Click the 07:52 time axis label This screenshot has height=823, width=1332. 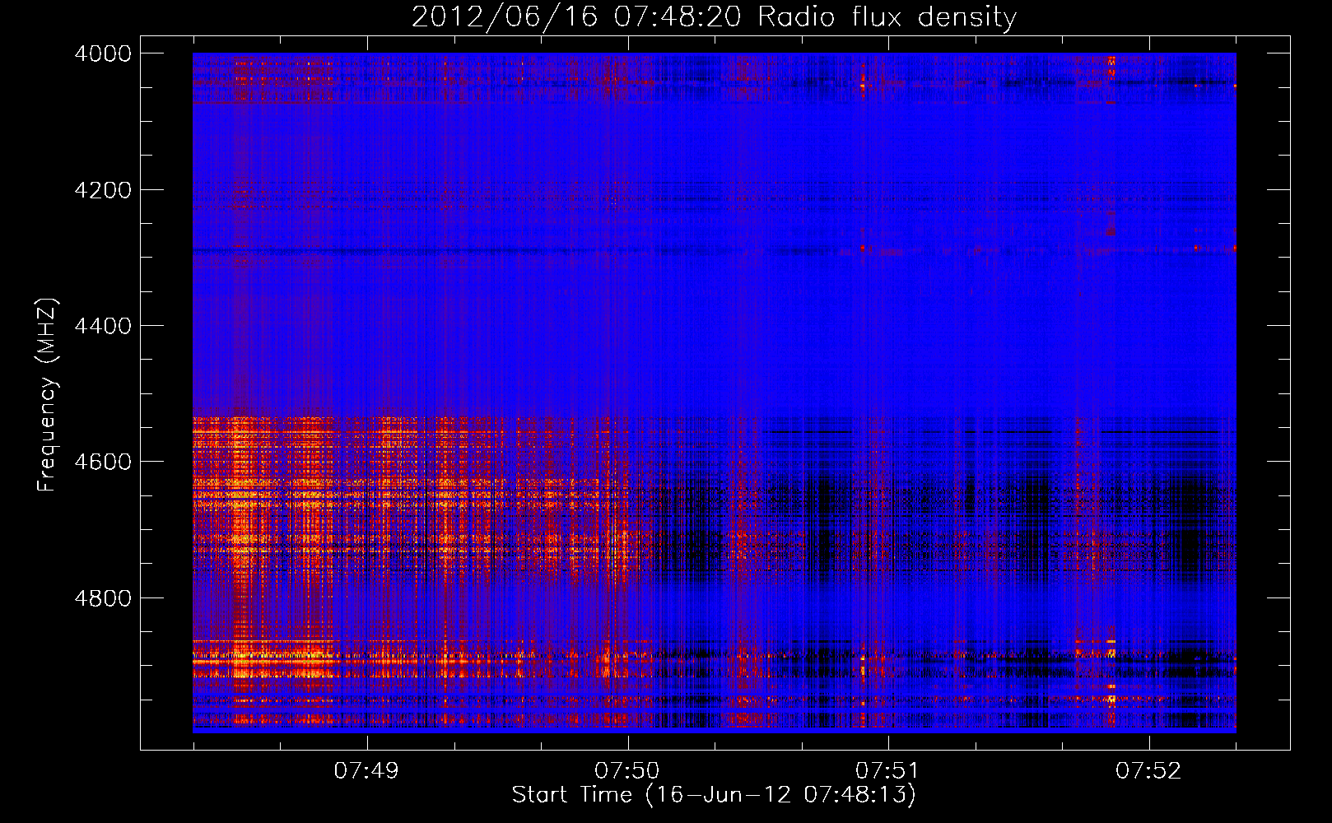pos(1148,771)
